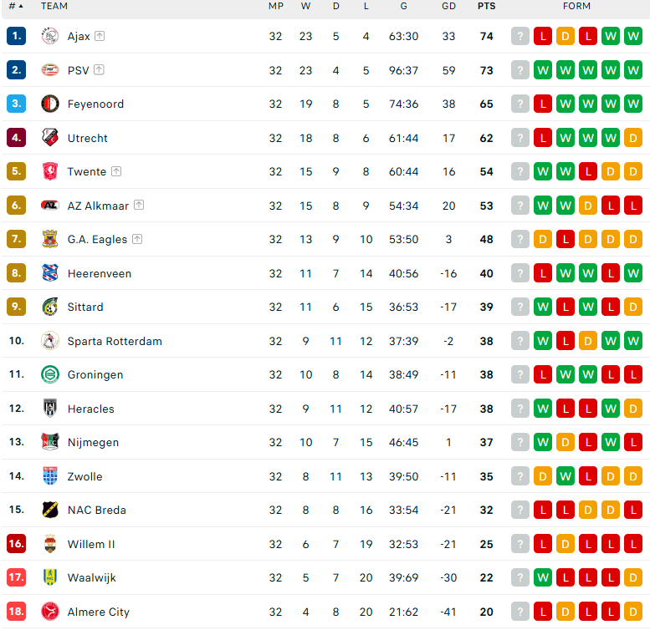Select the Groningen green crest icon
Viewport: 650px width, 630px height.
tap(50, 374)
